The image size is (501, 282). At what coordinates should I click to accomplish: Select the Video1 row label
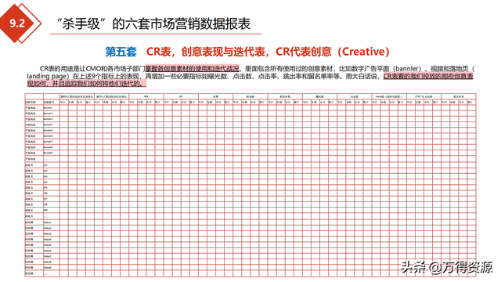(x=48, y=222)
